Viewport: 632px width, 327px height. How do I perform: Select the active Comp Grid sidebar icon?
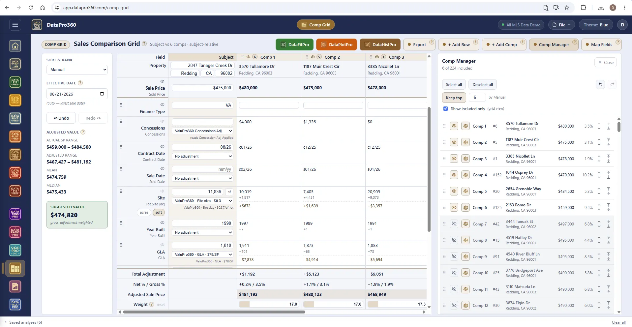tap(15, 269)
